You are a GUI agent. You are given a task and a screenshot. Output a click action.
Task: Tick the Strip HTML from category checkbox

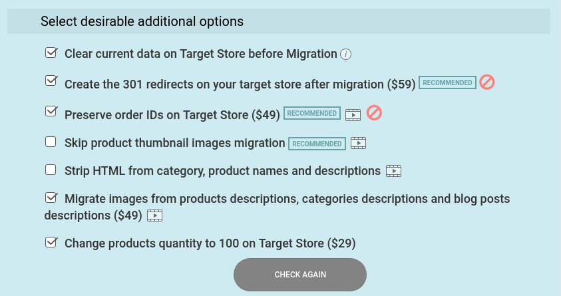51,170
